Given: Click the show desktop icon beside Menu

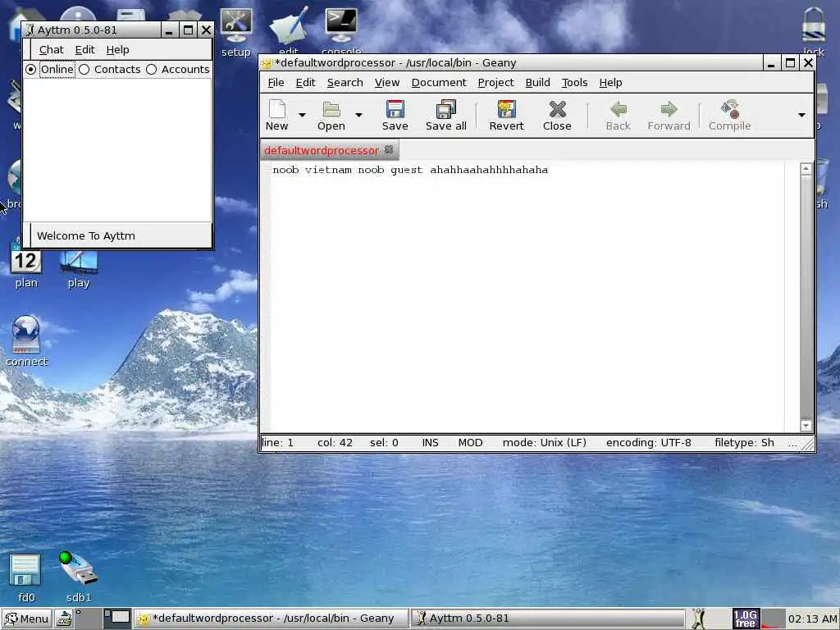Looking at the screenshot, I should coord(64,619).
